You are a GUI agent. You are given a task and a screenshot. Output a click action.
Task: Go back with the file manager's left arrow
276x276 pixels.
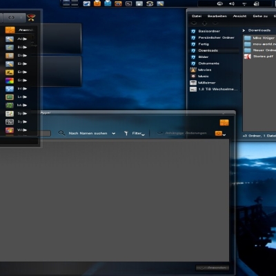(x=194, y=23)
